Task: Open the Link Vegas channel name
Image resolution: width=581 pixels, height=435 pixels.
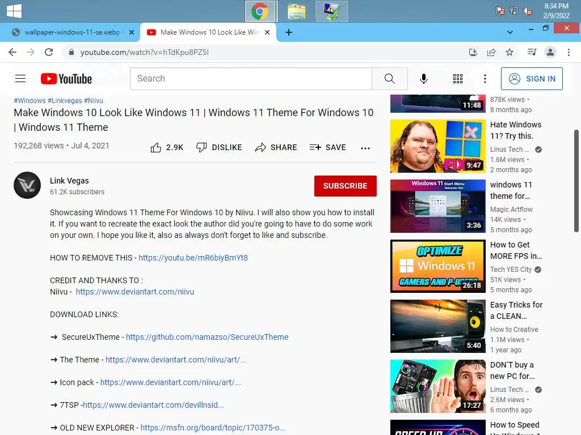Action: pyautogui.click(x=69, y=181)
